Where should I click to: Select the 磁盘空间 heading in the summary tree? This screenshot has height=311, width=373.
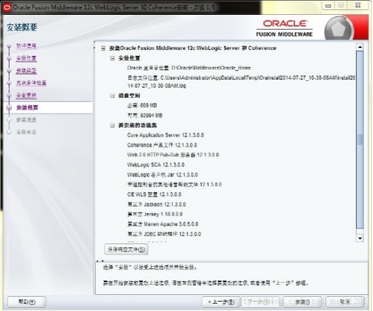click(x=130, y=95)
